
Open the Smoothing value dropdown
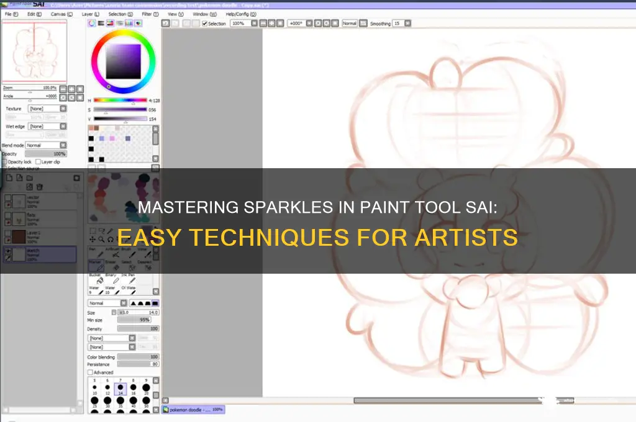pos(407,24)
